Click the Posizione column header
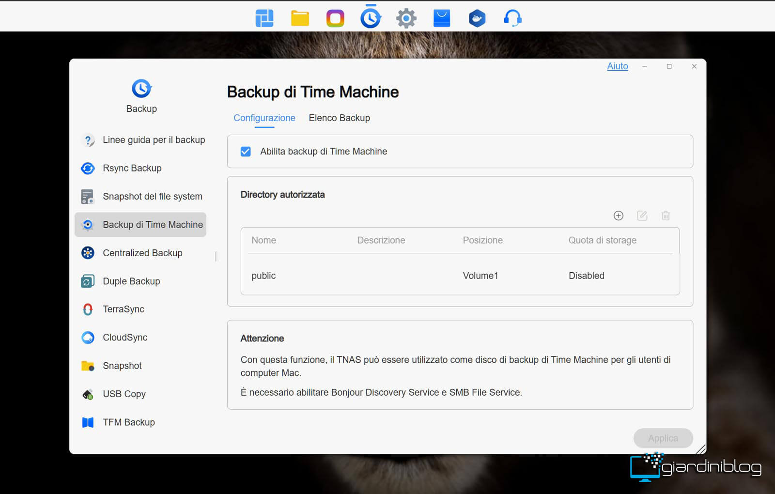Viewport: 775px width, 494px height. [483, 240]
